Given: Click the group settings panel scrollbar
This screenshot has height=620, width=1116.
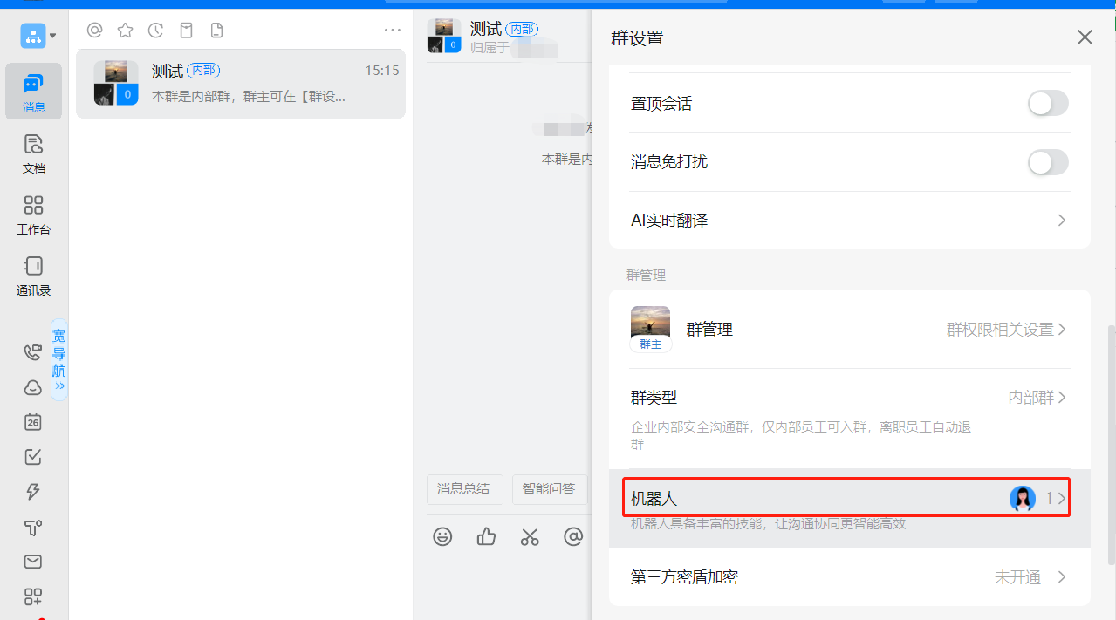Looking at the screenshot, I should click(1110, 436).
